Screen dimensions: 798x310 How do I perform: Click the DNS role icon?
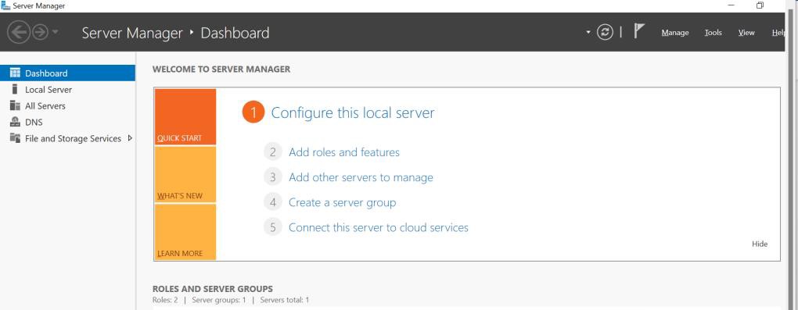tap(16, 122)
